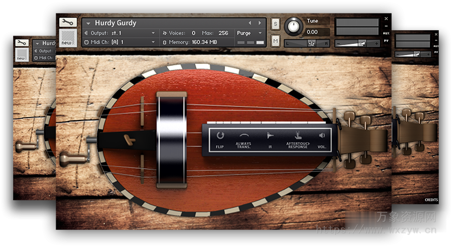This screenshot has height=247, width=452.
Task: Click the 'new' thumbnail in back-left window
Action: [22, 55]
